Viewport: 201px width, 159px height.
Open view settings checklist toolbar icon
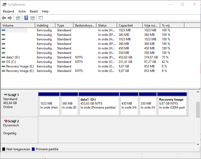(41, 18)
